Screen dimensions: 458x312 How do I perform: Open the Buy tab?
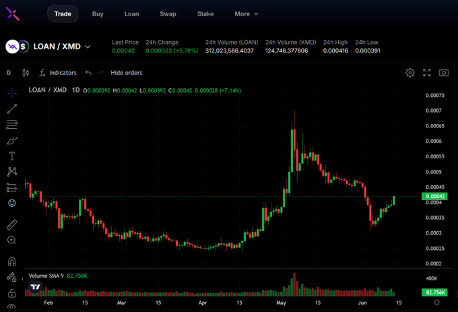coord(98,14)
